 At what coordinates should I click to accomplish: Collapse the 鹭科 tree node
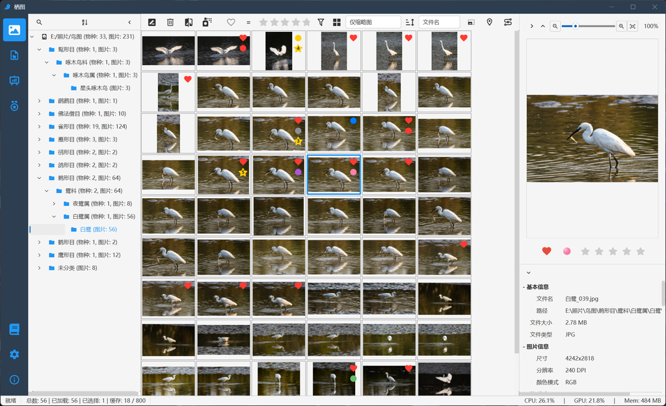[47, 191]
